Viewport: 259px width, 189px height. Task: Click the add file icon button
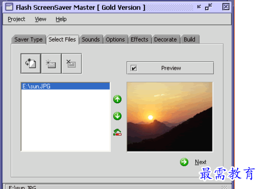point(31,63)
